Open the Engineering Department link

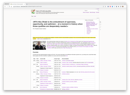(88, 41)
